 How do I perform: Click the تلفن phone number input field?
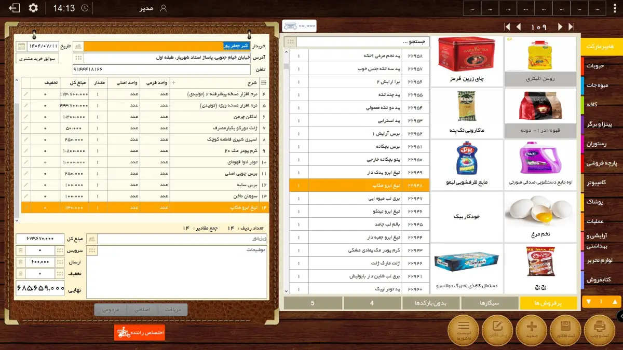pos(170,69)
